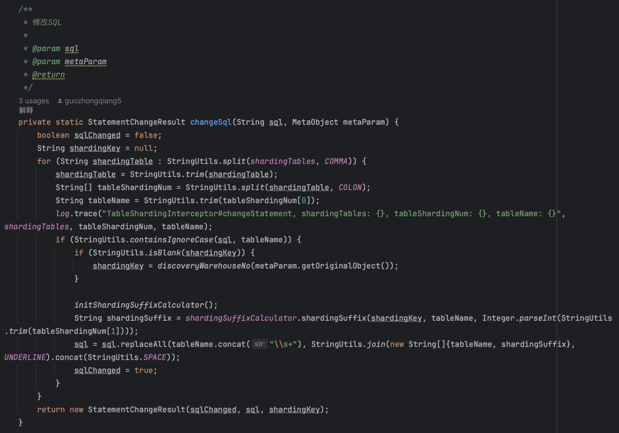Click the COMMA constant

[x=336, y=162]
